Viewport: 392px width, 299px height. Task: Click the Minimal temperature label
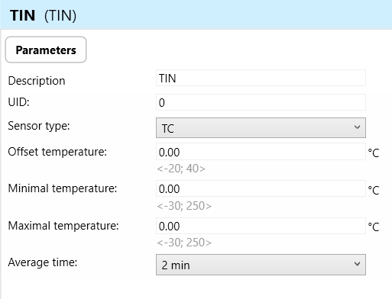pyautogui.click(x=63, y=188)
